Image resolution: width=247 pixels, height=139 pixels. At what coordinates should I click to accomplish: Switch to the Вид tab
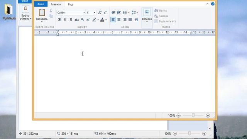70,4
